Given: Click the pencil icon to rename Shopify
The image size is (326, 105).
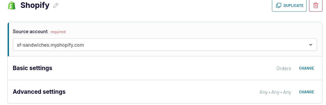Looking at the screenshot, I should pos(56,6).
